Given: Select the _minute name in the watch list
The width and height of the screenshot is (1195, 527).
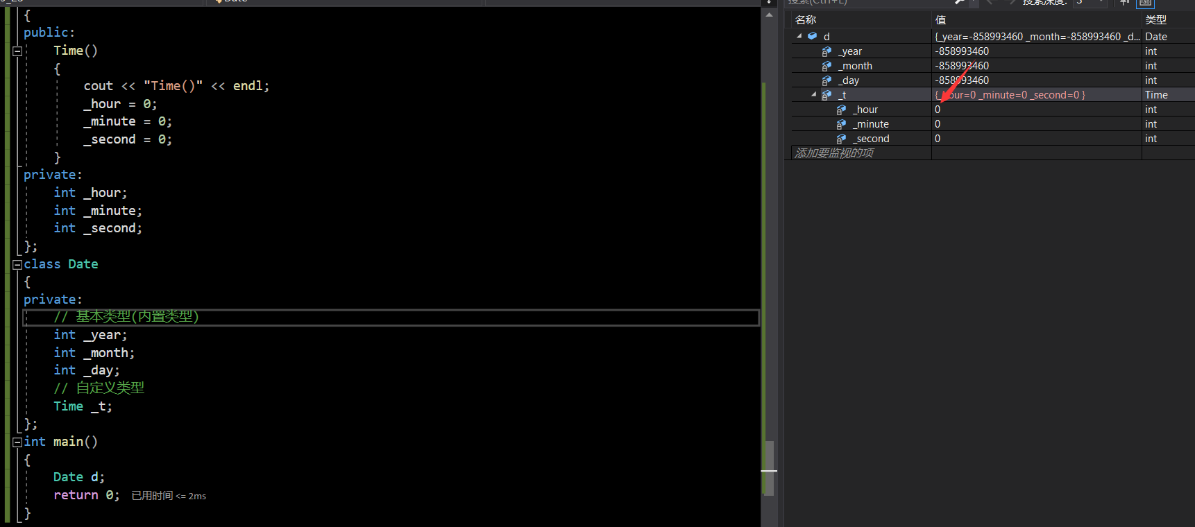Looking at the screenshot, I should (871, 124).
